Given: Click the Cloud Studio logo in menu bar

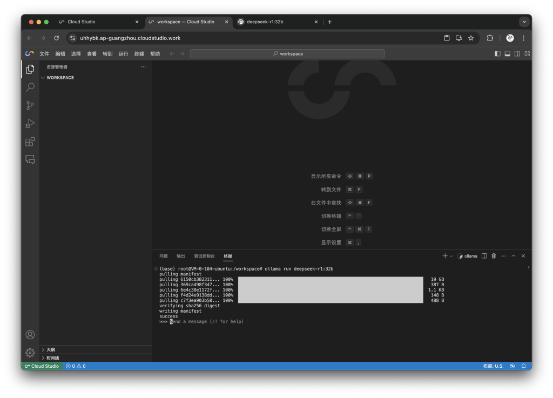Looking at the screenshot, I should [30, 53].
